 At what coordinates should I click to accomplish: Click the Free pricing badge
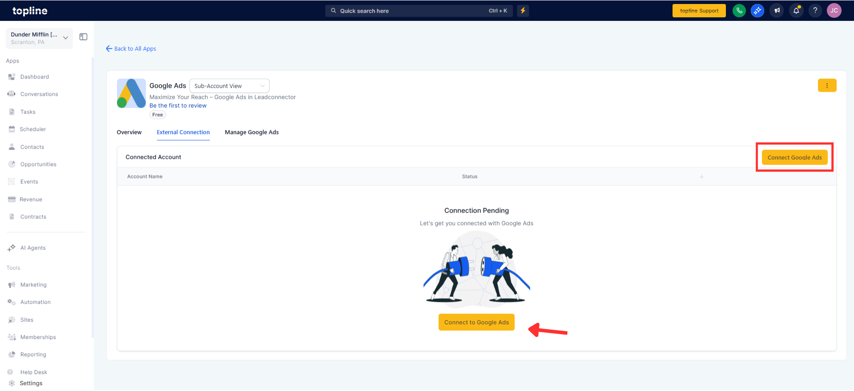tap(157, 115)
